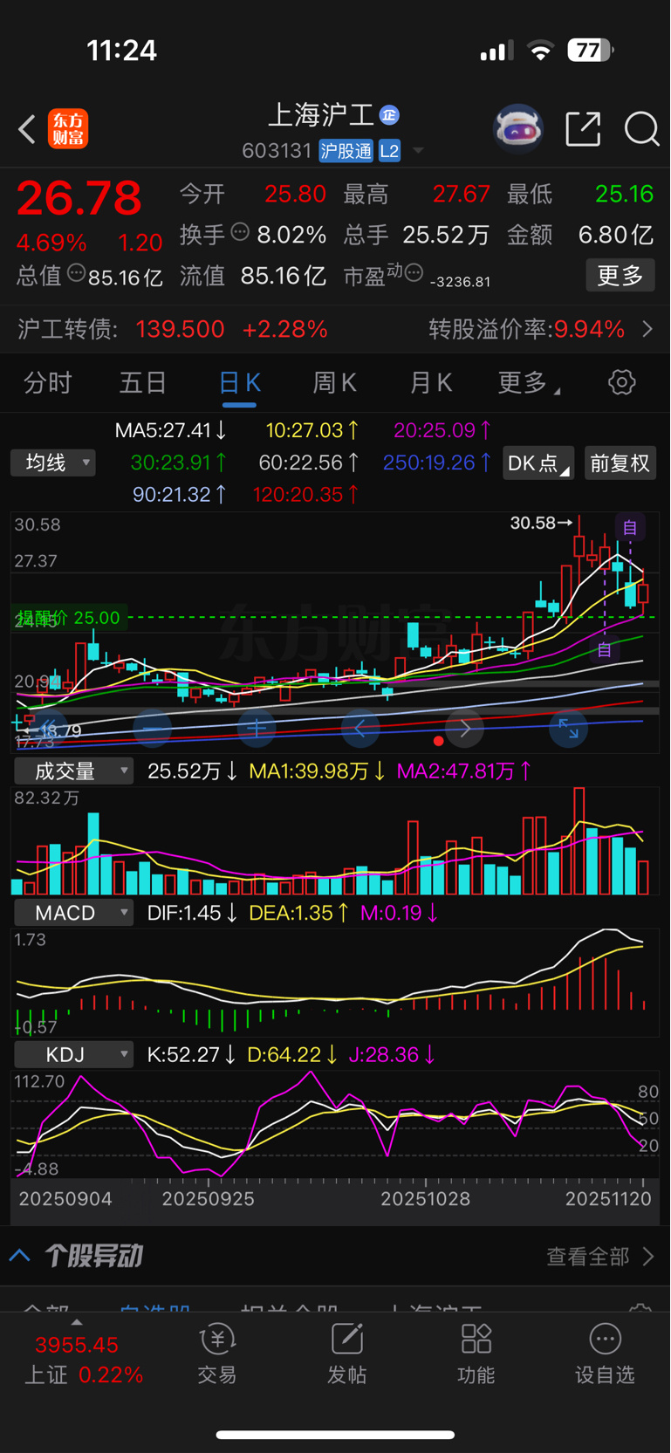
Task: Tap the info icon next to 换手
Action: (x=240, y=232)
